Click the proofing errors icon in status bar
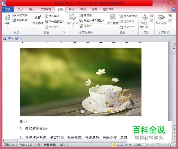 pos(38,145)
